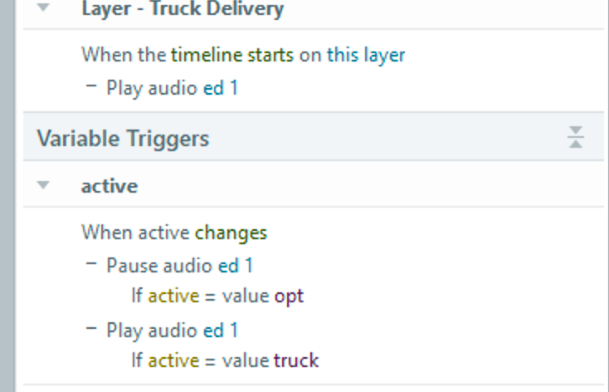Open 'ed 1' in the Play audio action above the truck condition
Screen dimensions: 609x392
point(221,331)
